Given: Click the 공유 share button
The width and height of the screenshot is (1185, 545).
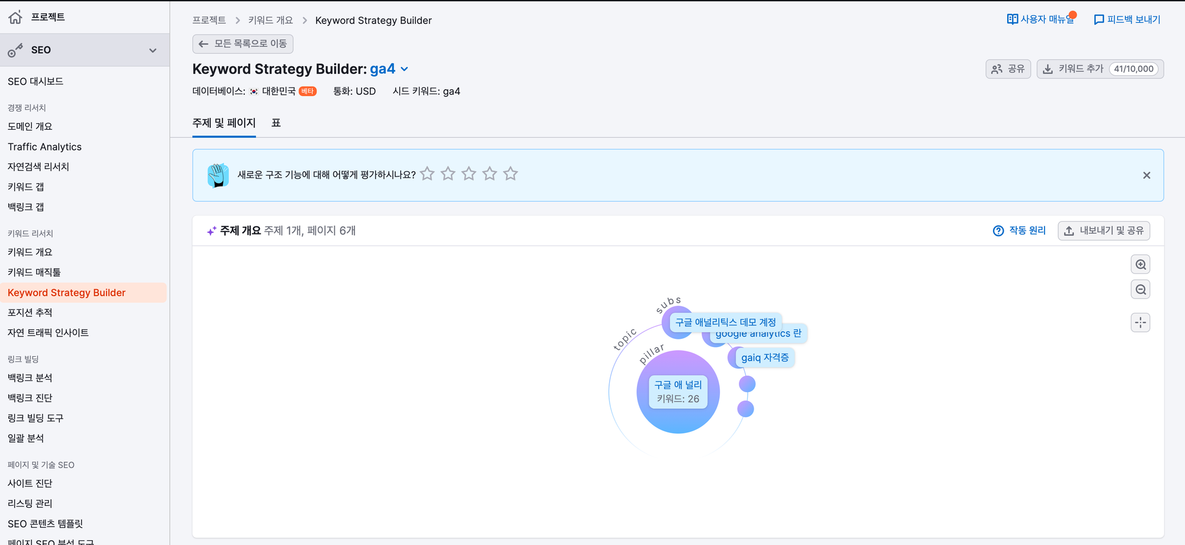Looking at the screenshot, I should click(1008, 69).
